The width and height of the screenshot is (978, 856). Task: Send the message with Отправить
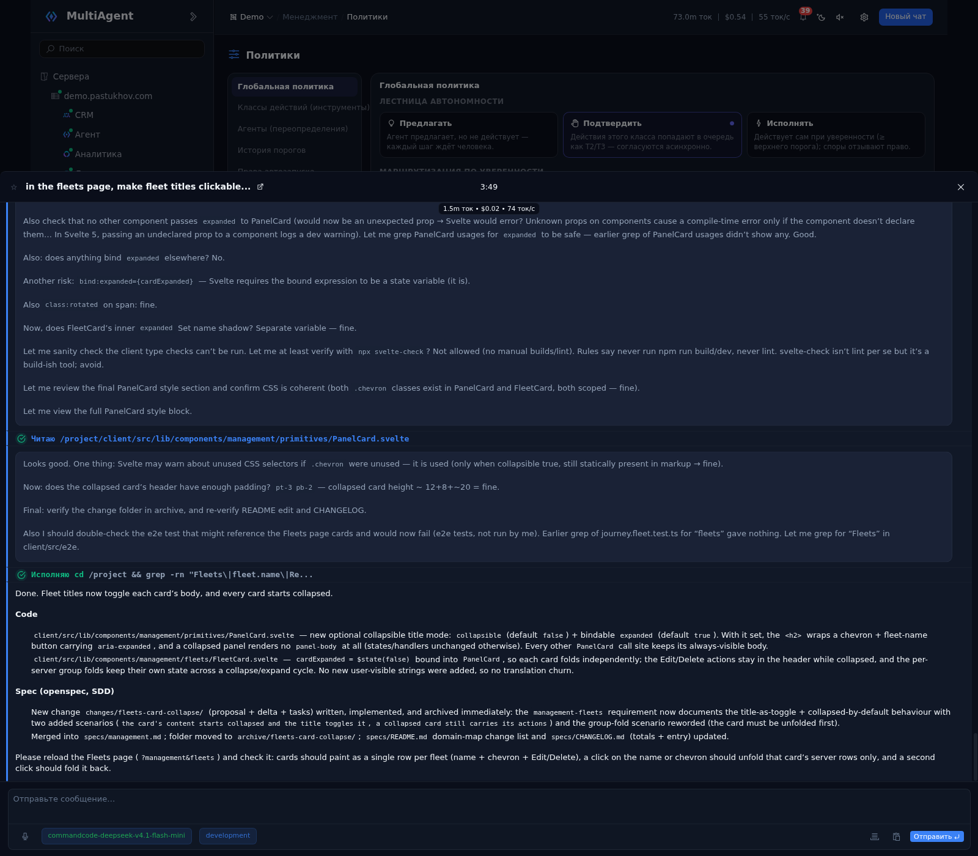click(x=936, y=836)
